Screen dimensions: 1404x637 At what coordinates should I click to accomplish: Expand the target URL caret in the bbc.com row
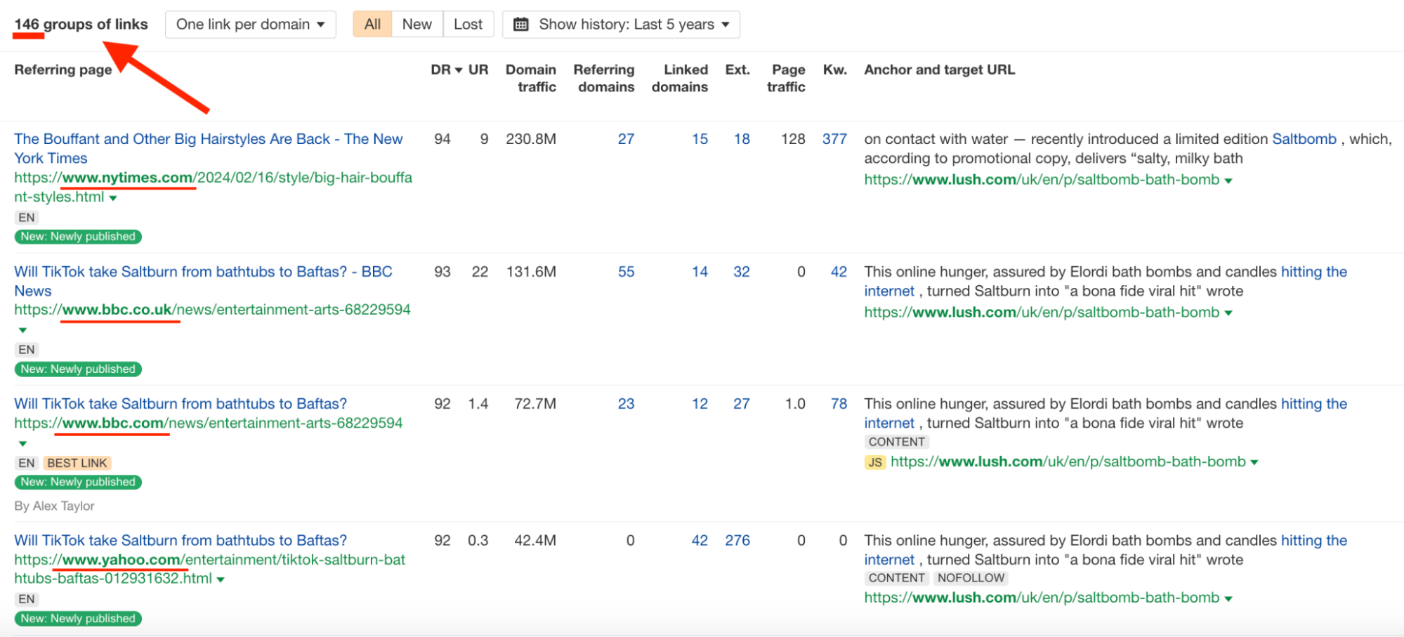(1254, 463)
